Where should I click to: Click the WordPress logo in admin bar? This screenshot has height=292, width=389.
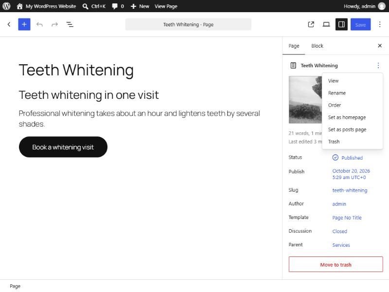pyautogui.click(x=6, y=6)
